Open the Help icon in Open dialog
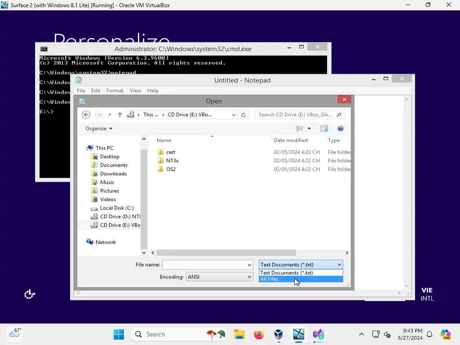Image resolution: width=460 pixels, height=345 pixels. pyautogui.click(x=341, y=128)
